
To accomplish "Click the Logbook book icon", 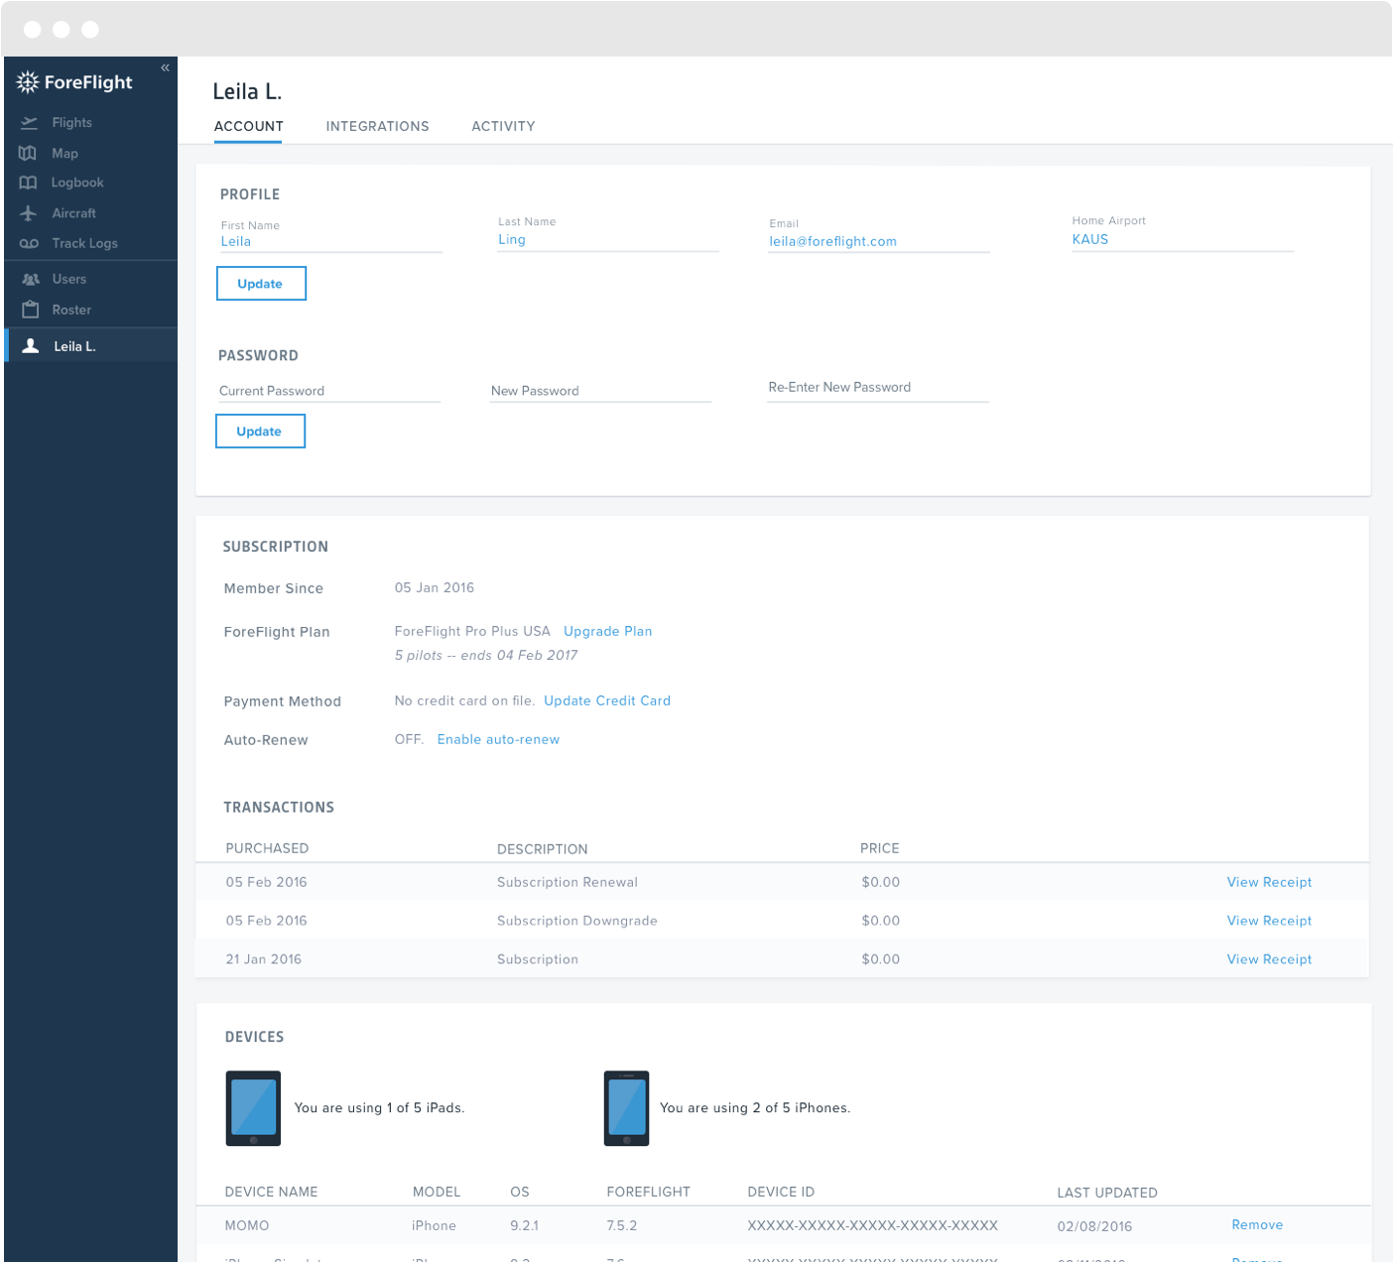I will tap(28, 184).
